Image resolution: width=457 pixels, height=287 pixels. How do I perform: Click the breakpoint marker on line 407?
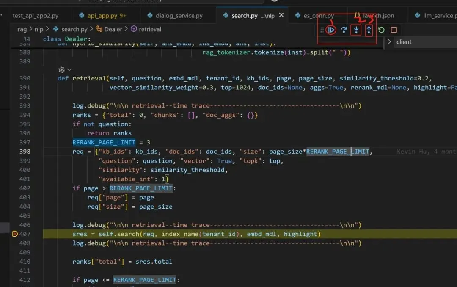point(15,234)
